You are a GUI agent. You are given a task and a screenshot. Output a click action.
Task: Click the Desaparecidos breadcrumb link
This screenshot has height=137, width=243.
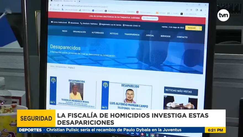point(61,67)
